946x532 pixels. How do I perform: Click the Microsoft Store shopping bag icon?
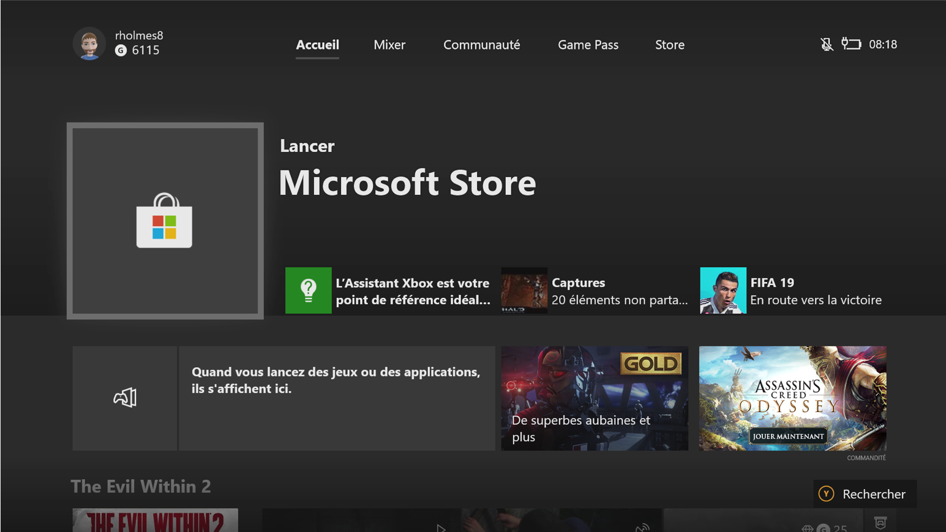(164, 221)
